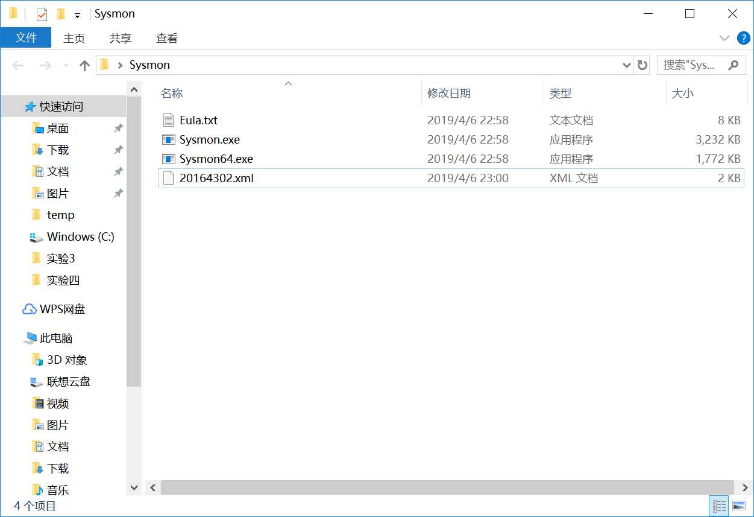
Task: Sort by the 名称 column header
Action: point(172,94)
